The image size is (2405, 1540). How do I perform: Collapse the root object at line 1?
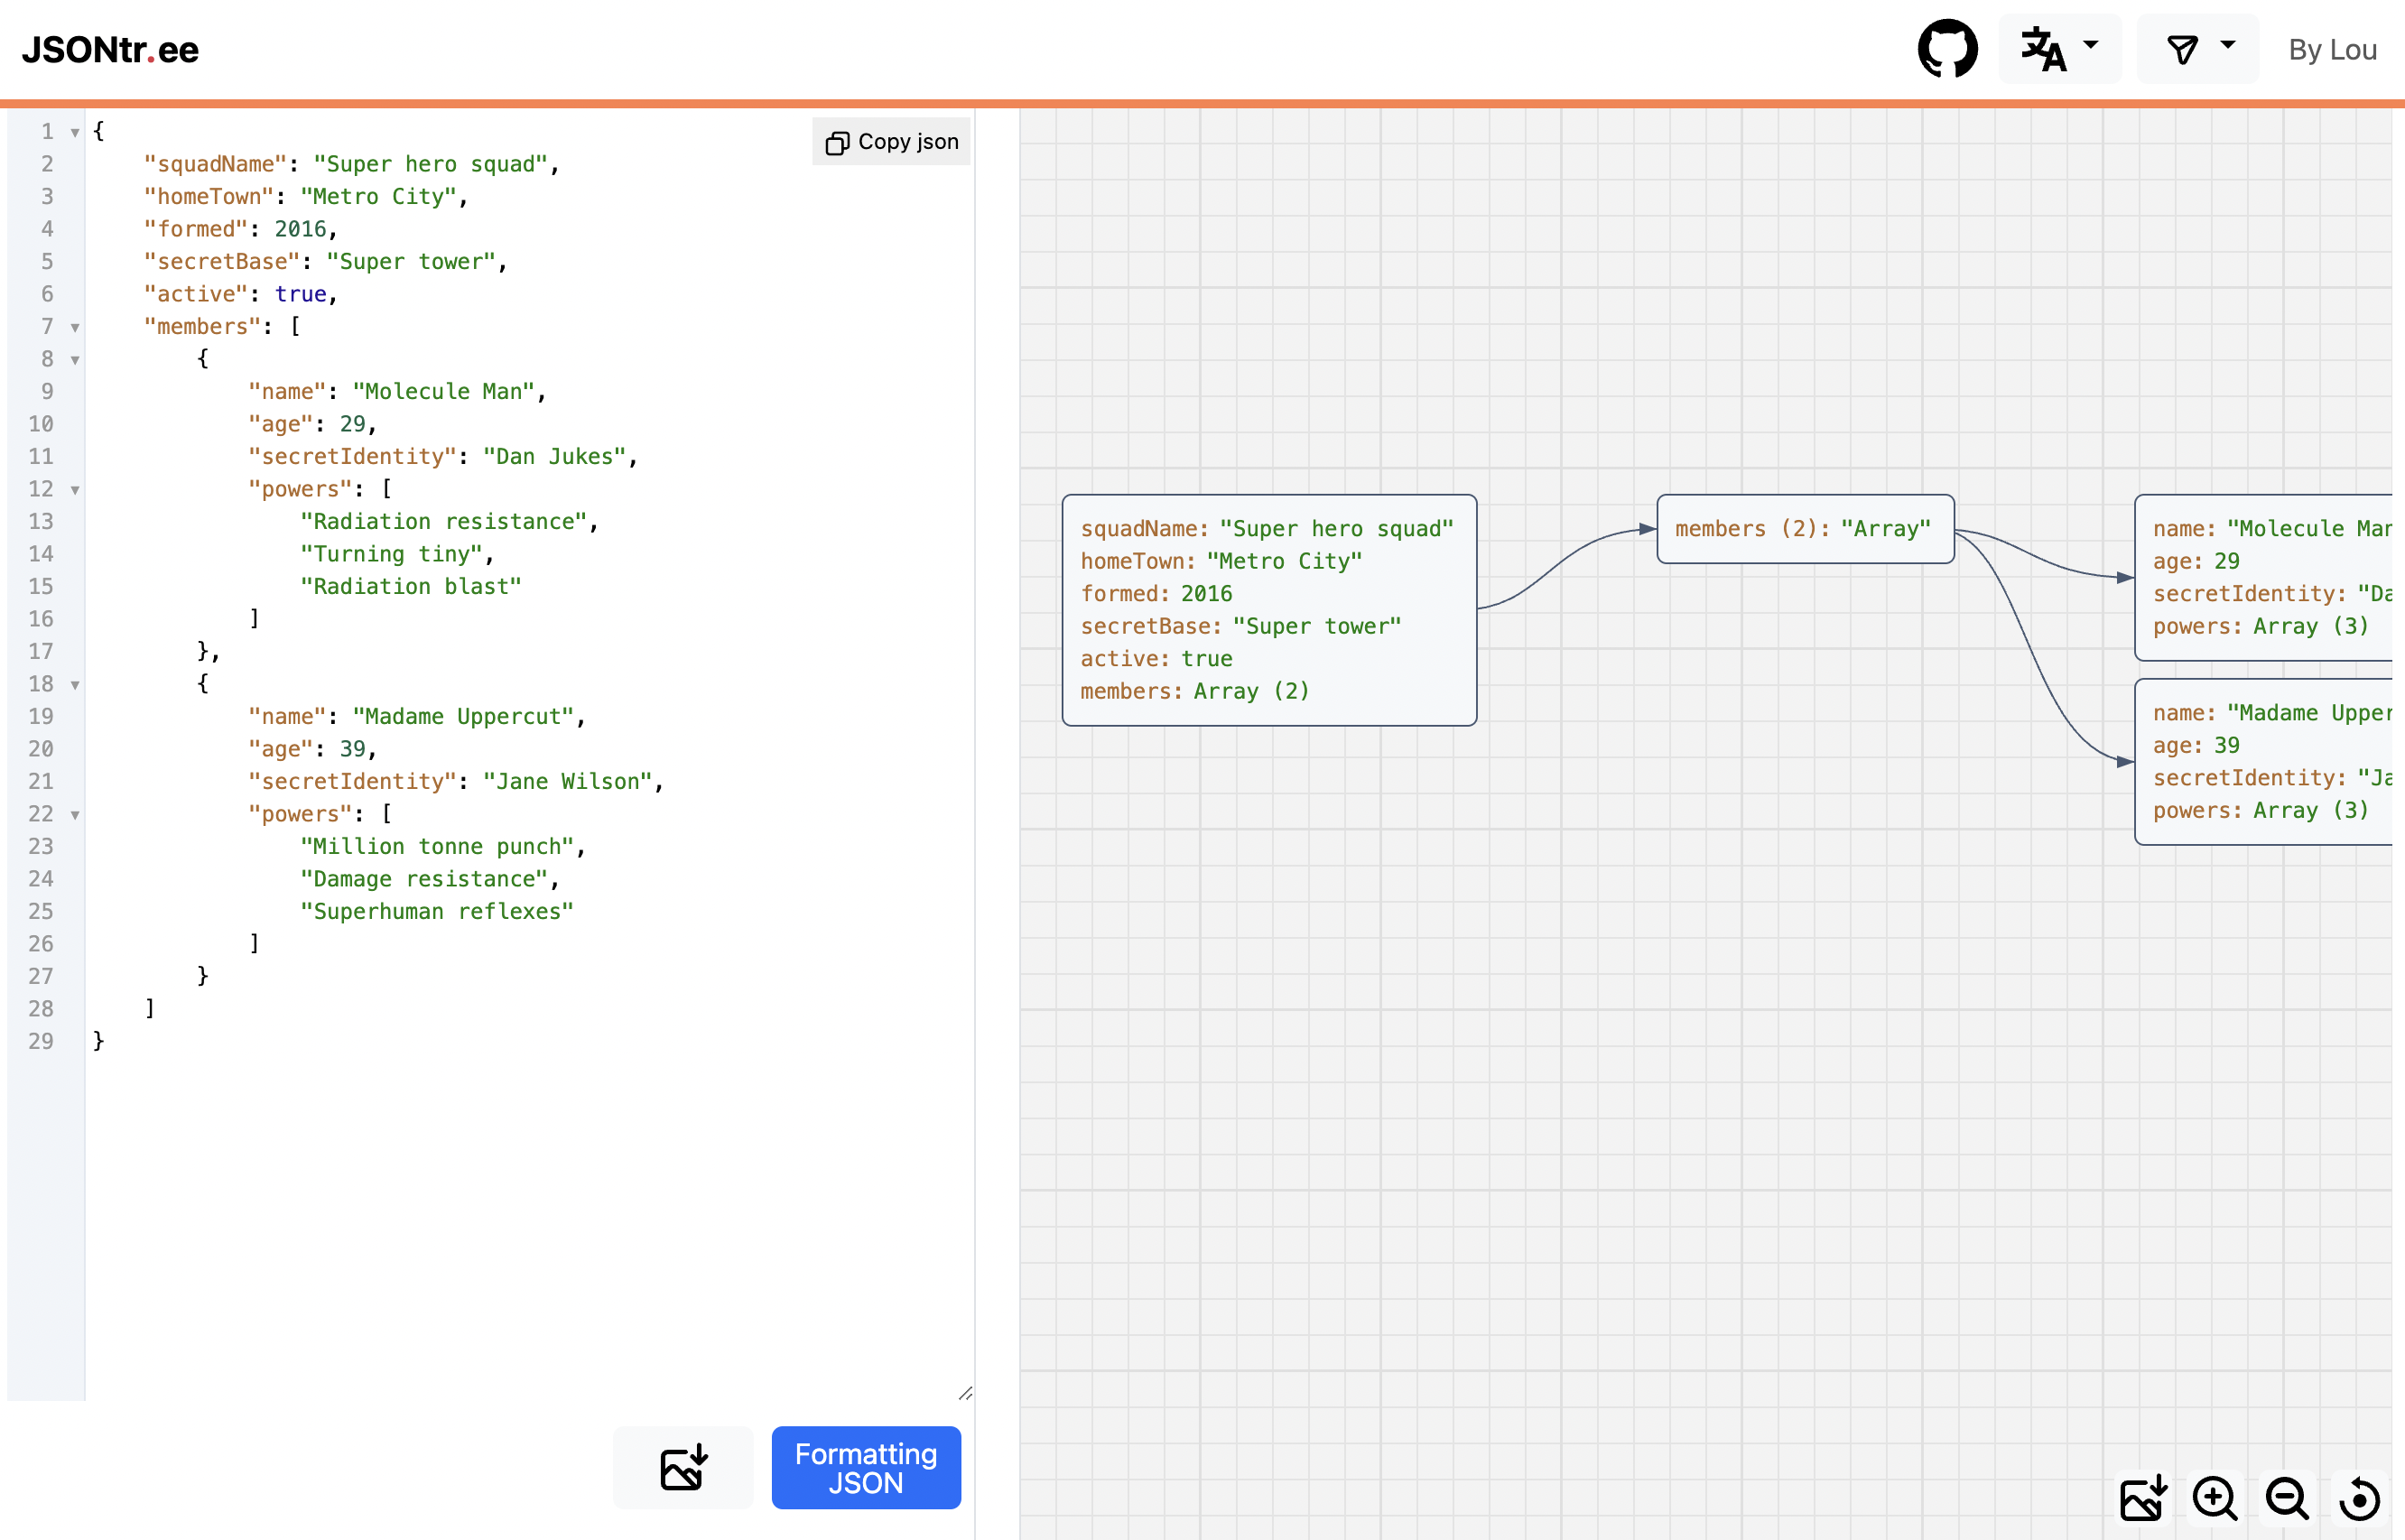coord(75,132)
